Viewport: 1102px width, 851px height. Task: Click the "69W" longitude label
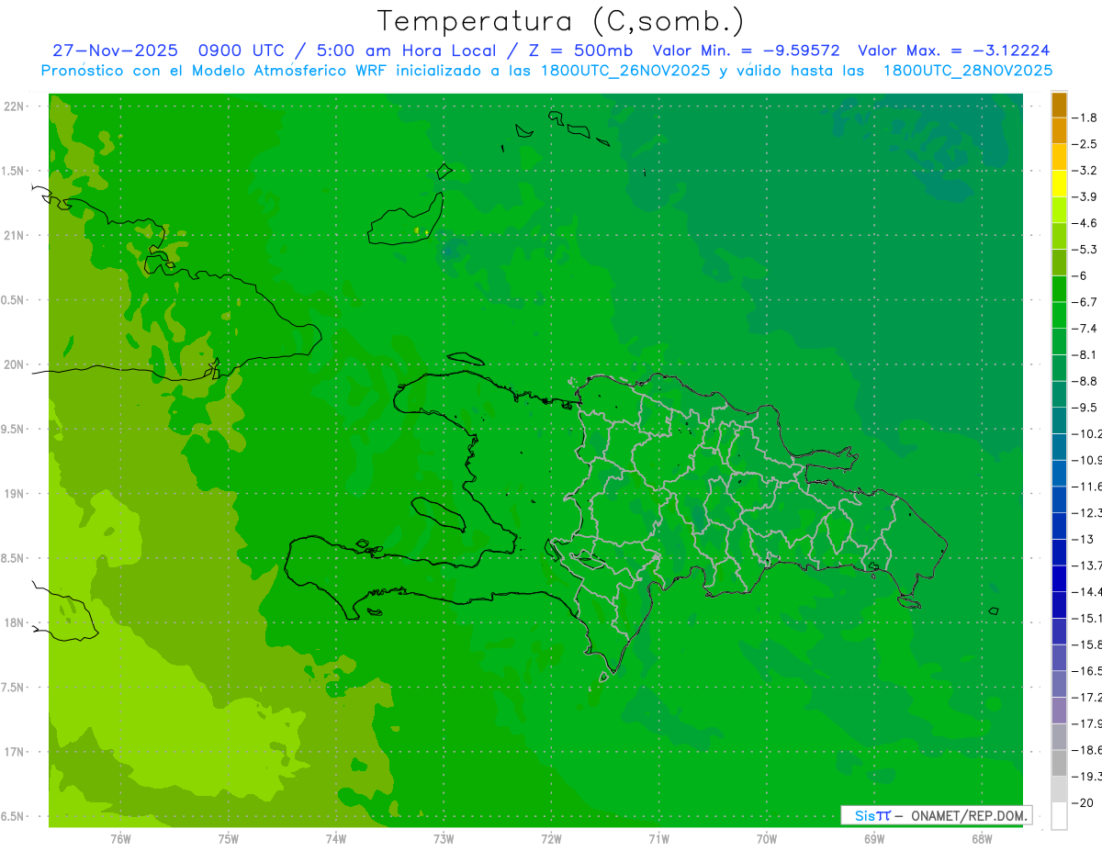[874, 839]
